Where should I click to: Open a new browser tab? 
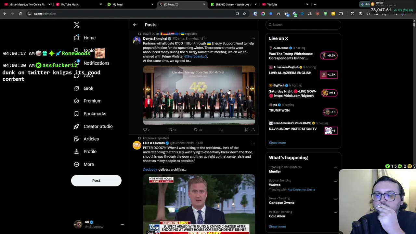coord(315,5)
